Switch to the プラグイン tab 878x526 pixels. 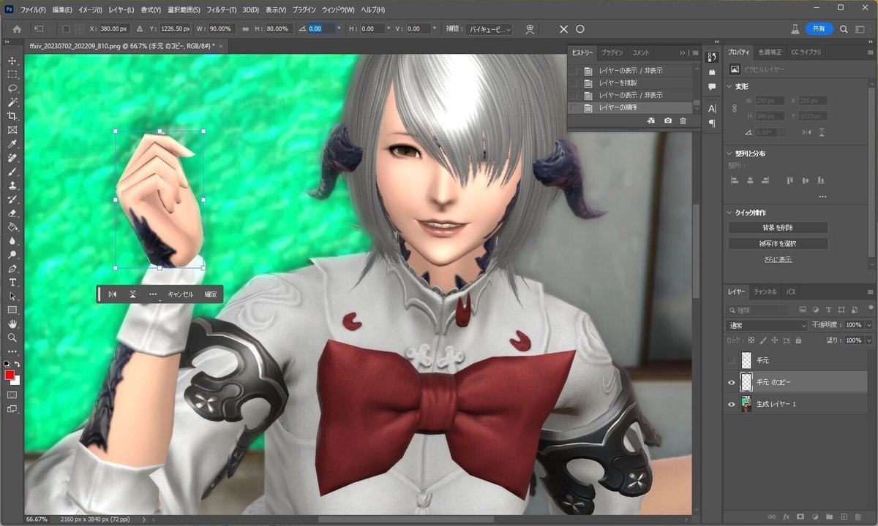coord(612,53)
